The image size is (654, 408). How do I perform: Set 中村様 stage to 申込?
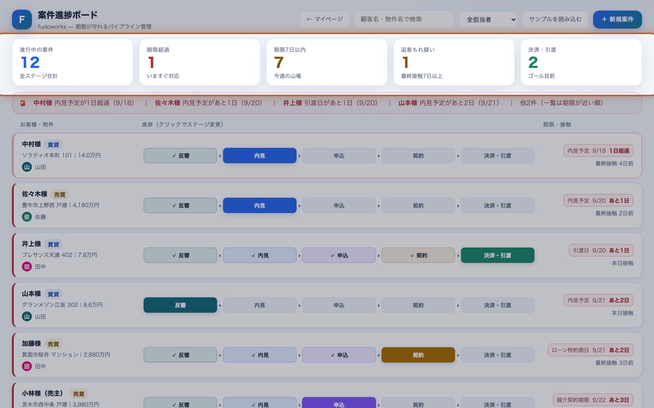pyautogui.click(x=339, y=155)
